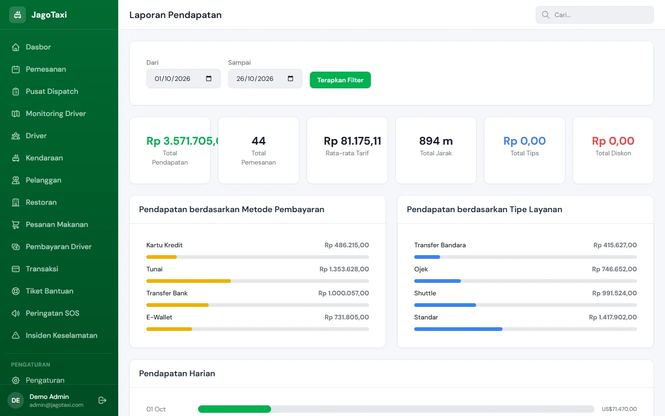The width and height of the screenshot is (665, 416).
Task: Open the Dasbor home icon
Action: 16,47
